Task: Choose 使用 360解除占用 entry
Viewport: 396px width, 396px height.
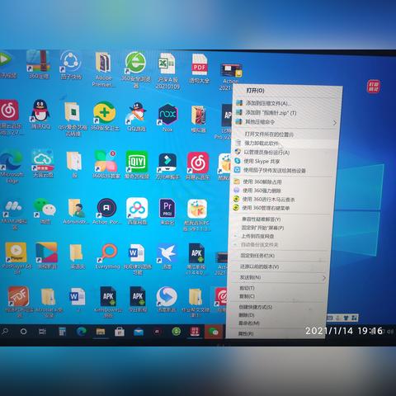Action: [262, 181]
